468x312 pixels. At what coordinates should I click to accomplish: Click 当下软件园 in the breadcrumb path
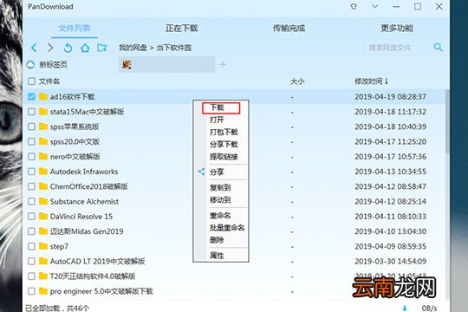coord(174,48)
